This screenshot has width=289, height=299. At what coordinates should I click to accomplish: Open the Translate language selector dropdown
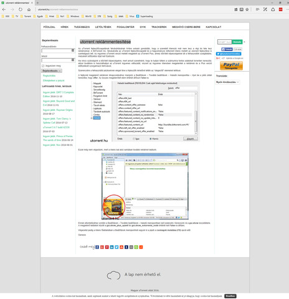tap(227, 82)
